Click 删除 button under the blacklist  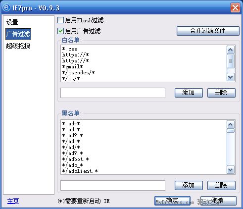pyautogui.click(x=221, y=185)
